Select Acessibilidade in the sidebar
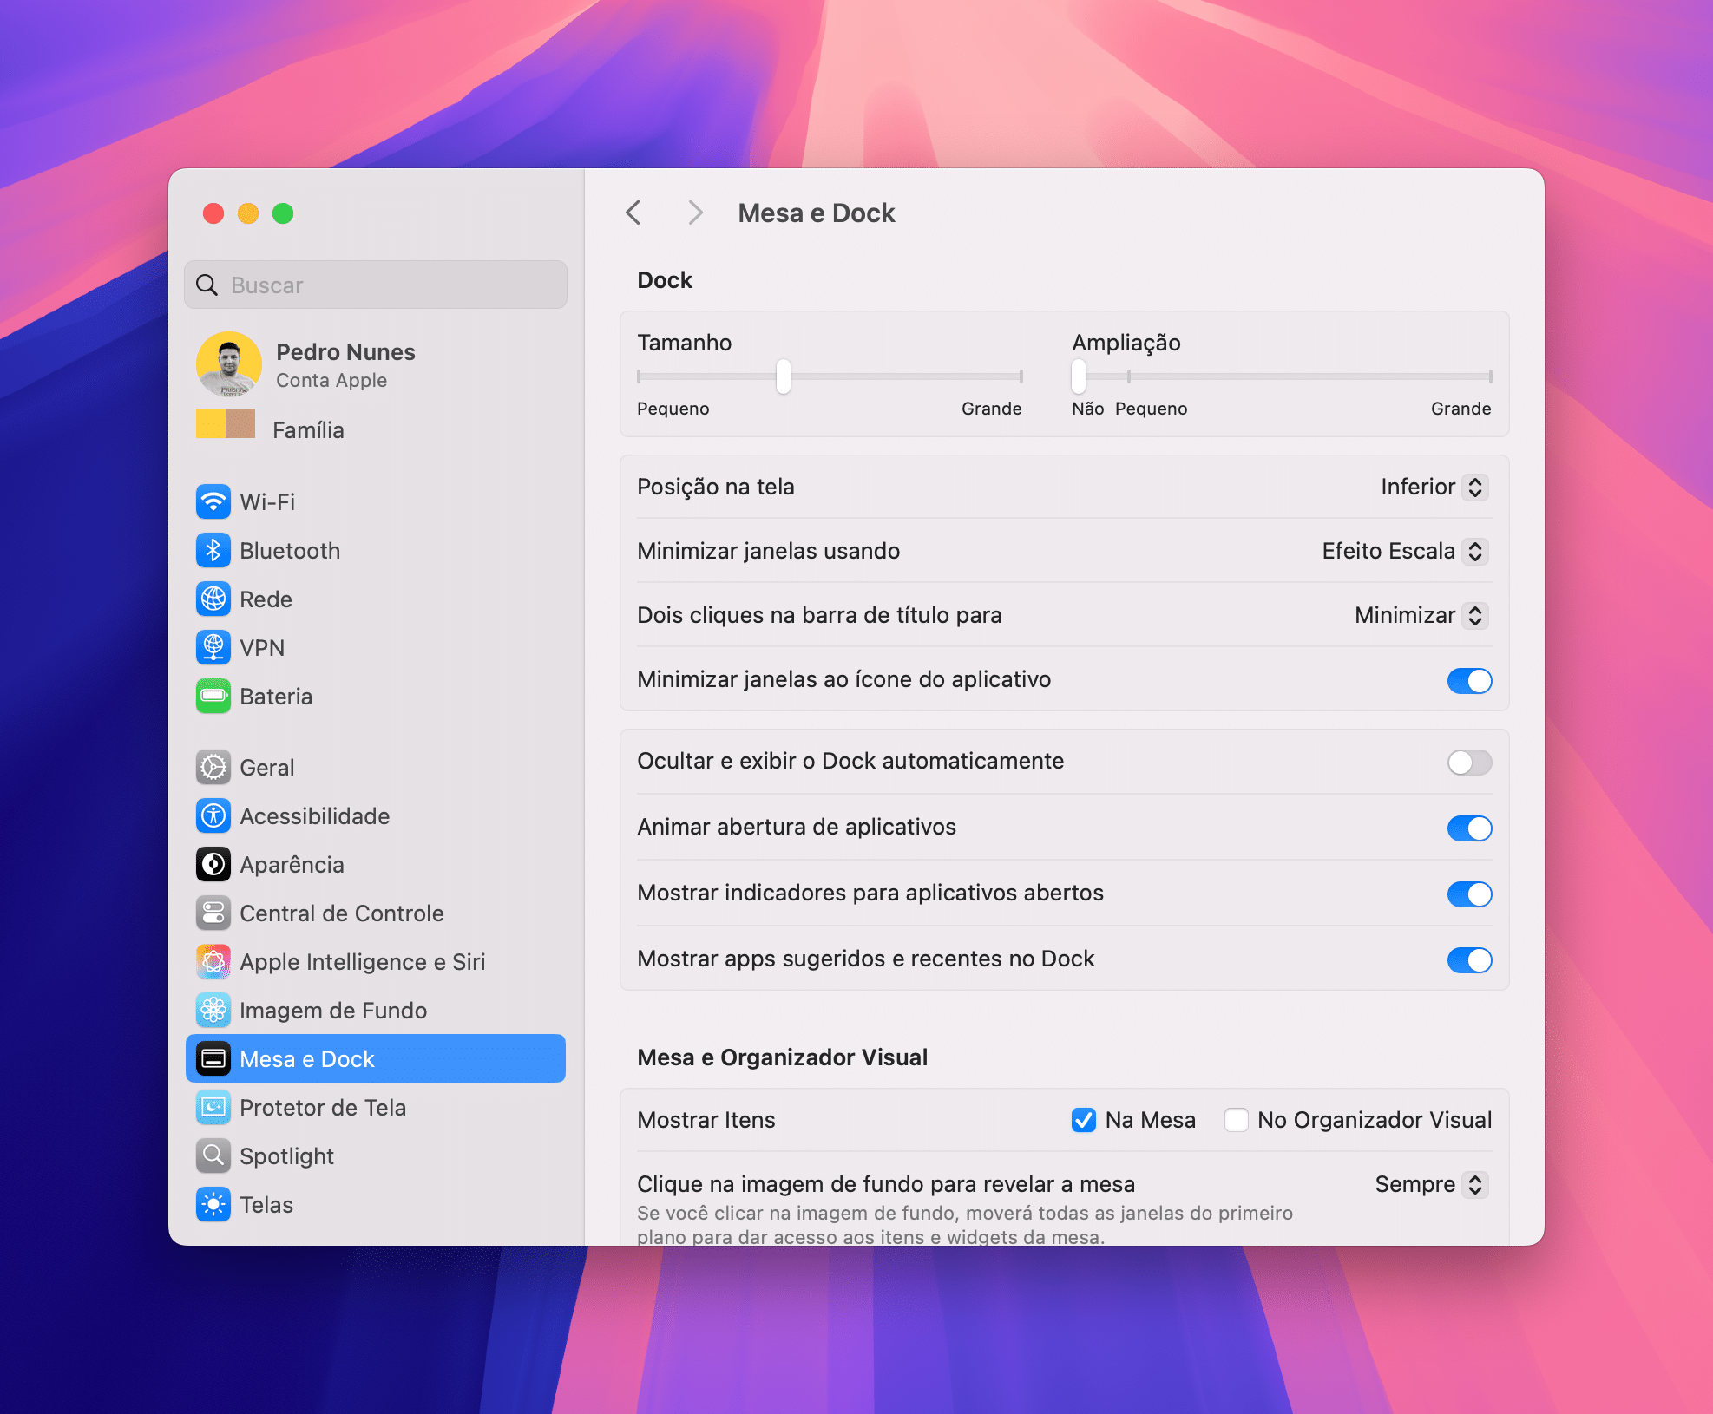This screenshot has height=1414, width=1713. click(x=376, y=815)
